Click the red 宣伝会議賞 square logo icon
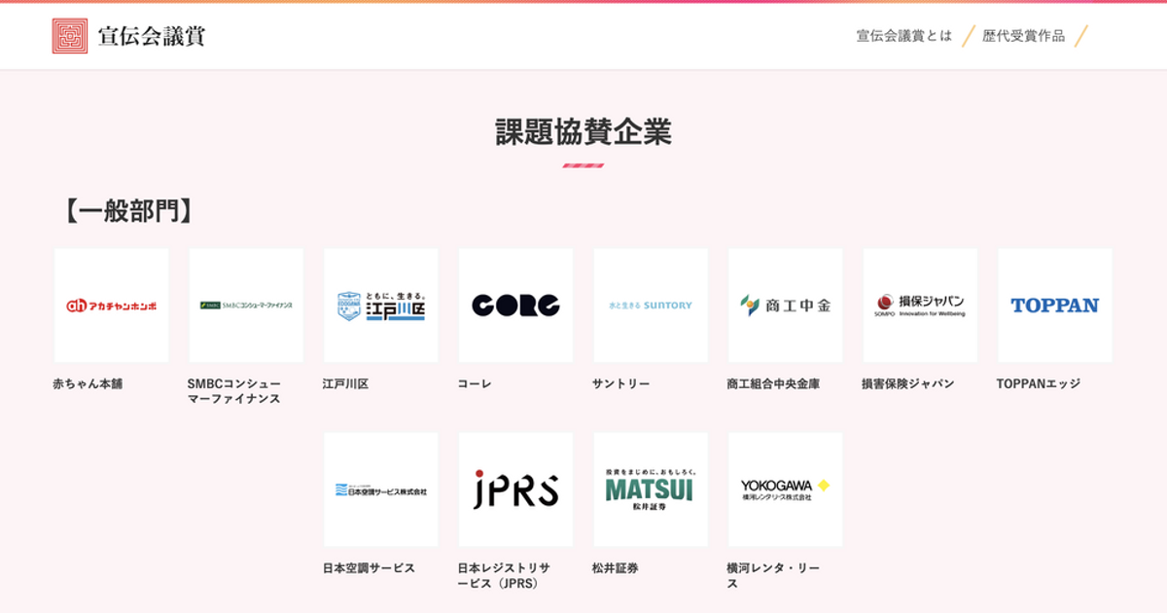This screenshot has width=1167, height=613. (x=70, y=36)
